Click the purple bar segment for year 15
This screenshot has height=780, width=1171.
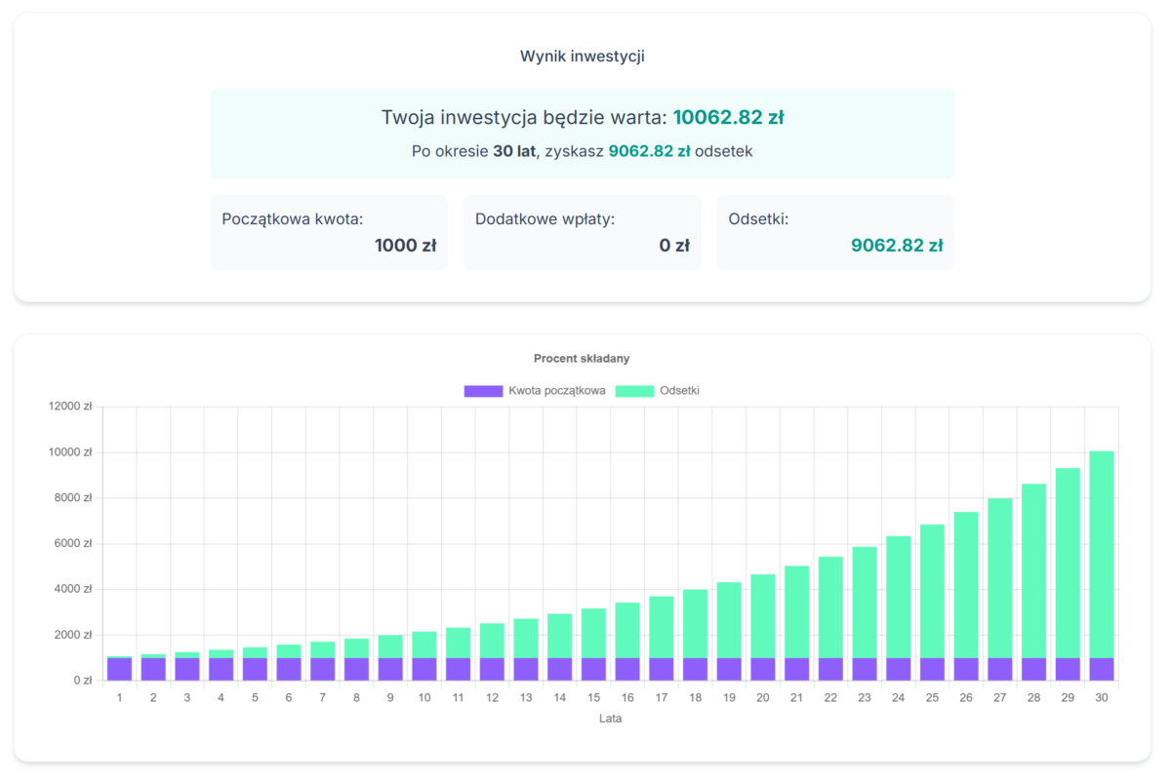click(593, 669)
